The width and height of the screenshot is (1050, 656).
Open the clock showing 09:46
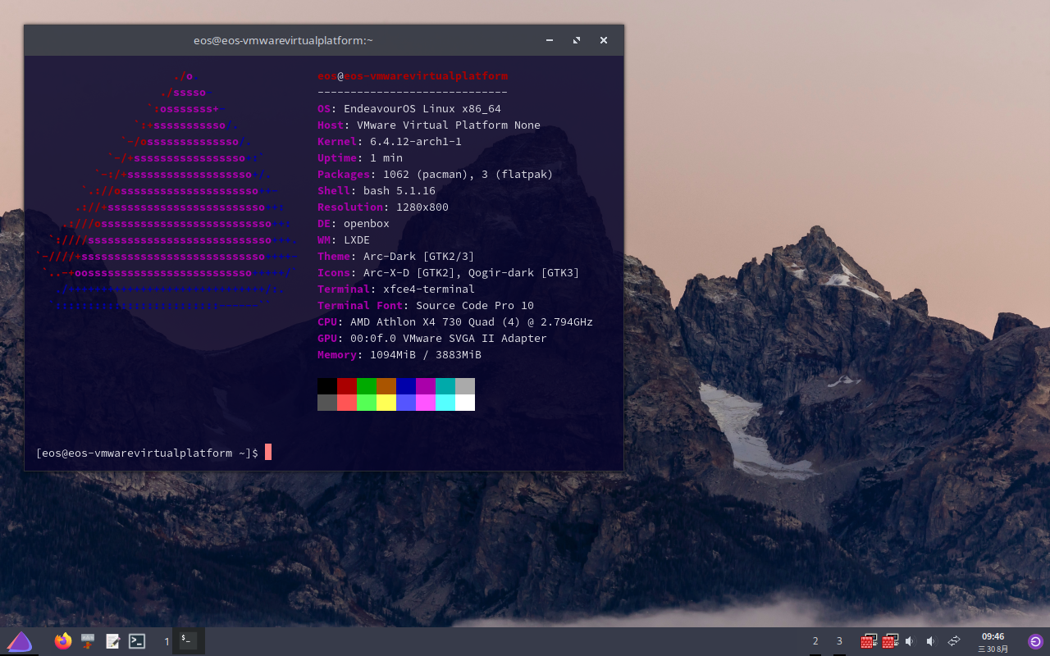coord(993,641)
